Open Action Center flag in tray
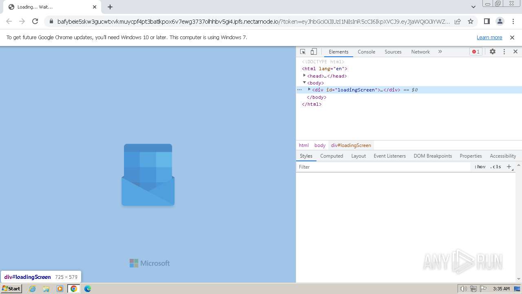 click(483, 289)
